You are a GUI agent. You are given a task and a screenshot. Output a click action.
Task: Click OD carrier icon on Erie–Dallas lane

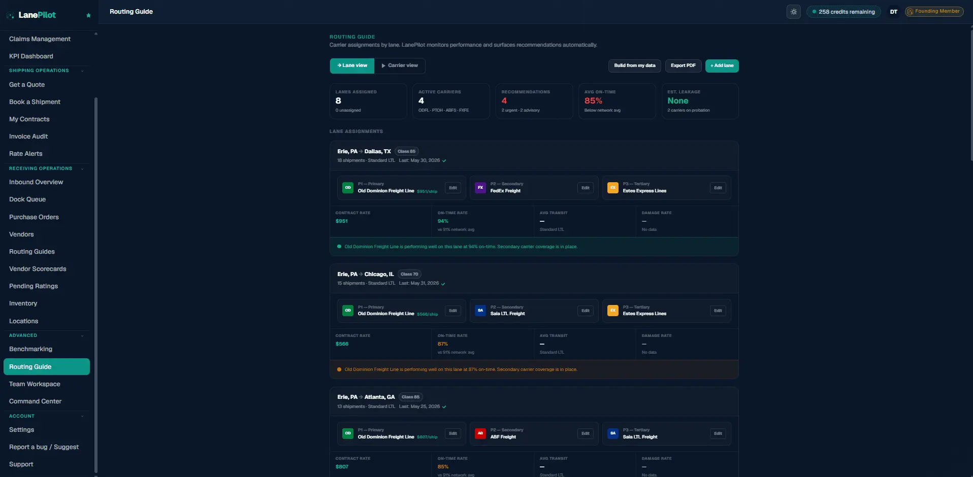348,188
